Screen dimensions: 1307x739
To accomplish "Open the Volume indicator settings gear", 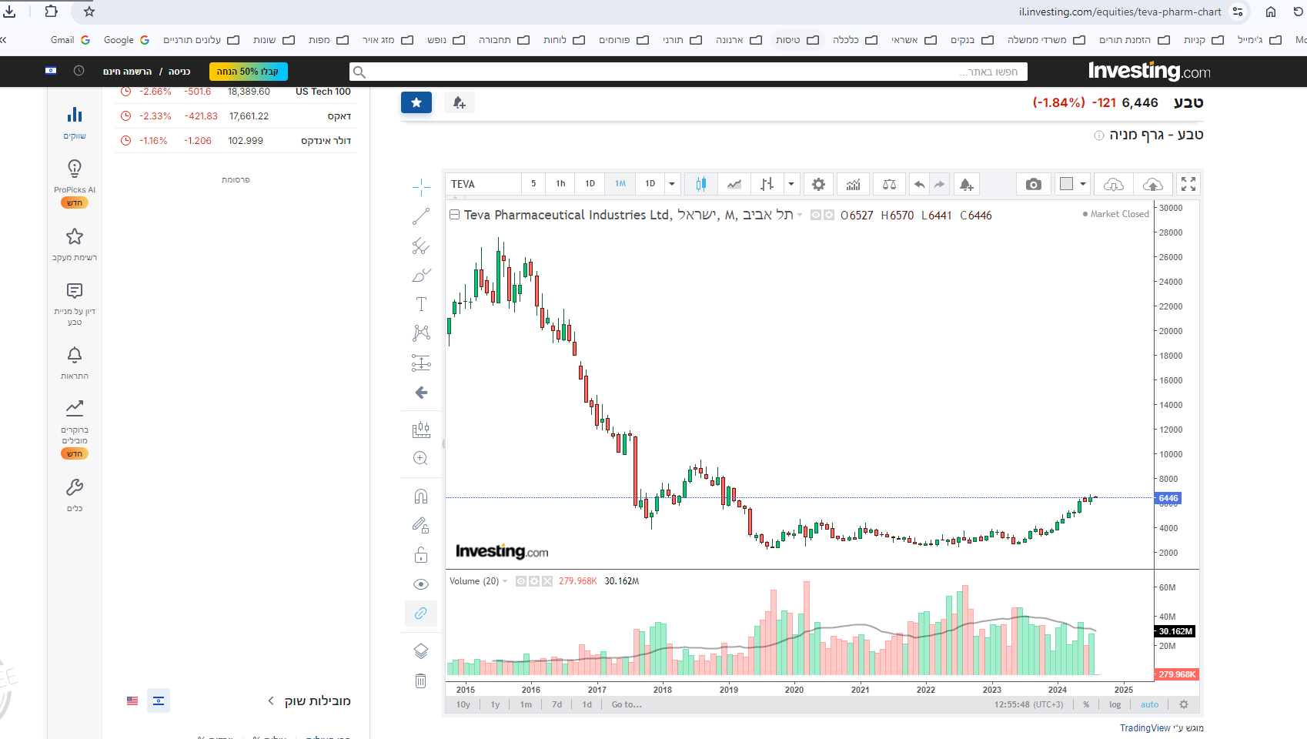I will [x=534, y=581].
